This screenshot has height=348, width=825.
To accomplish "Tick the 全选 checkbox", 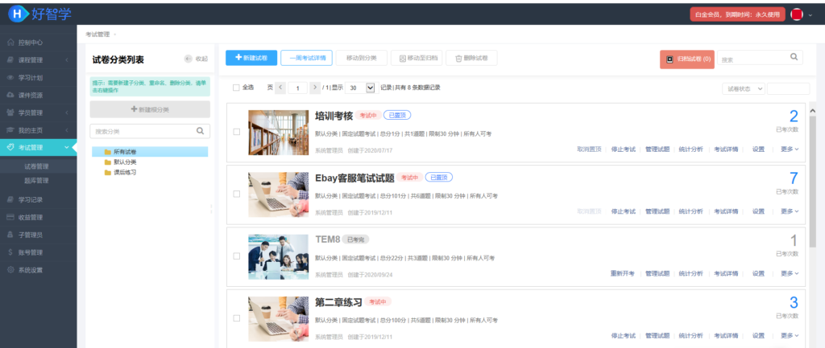I will pos(236,88).
